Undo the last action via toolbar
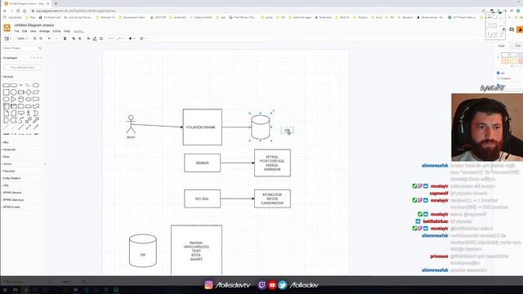The height and width of the screenshot is (294, 523). (x=49, y=38)
